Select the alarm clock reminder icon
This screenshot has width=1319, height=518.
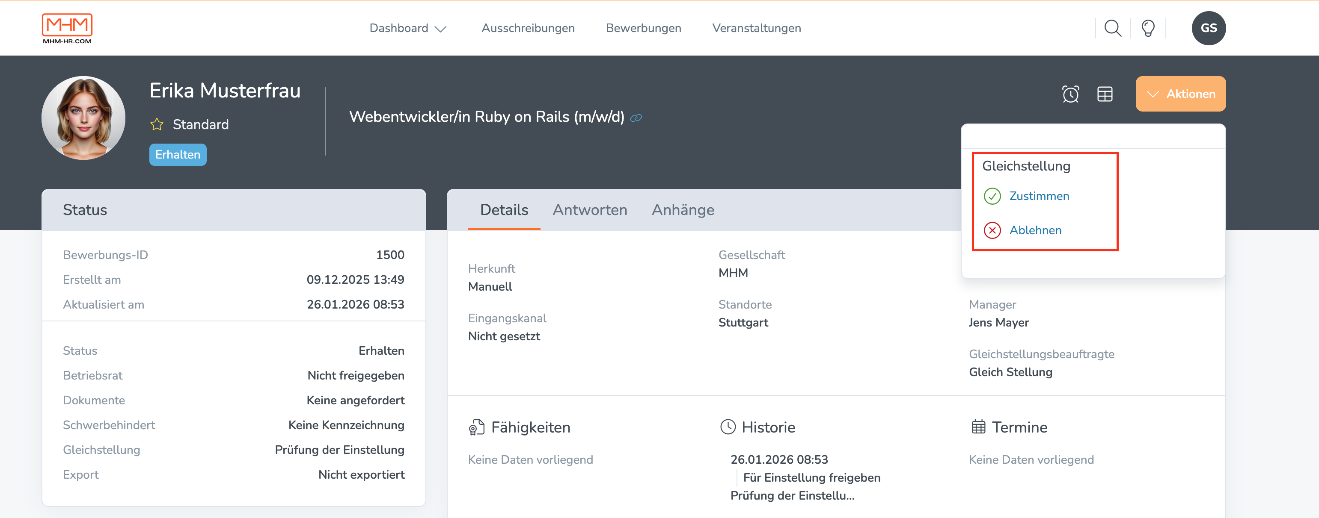click(x=1070, y=94)
